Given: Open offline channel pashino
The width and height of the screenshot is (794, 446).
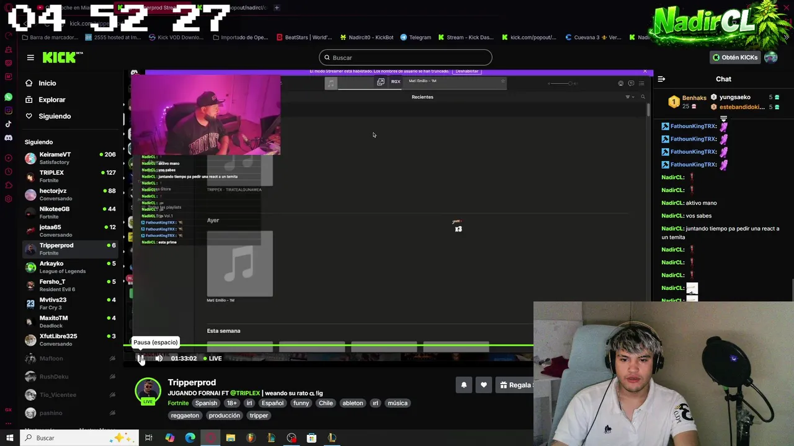Looking at the screenshot, I should [x=70, y=413].
